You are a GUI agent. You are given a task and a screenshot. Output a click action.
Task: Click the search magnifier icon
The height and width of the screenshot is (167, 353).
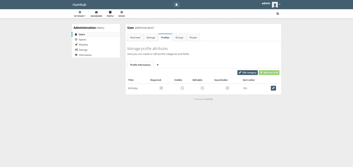[x=278, y=14]
